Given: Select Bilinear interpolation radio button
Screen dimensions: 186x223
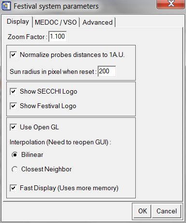Looking at the screenshot, I should coord(15,155).
